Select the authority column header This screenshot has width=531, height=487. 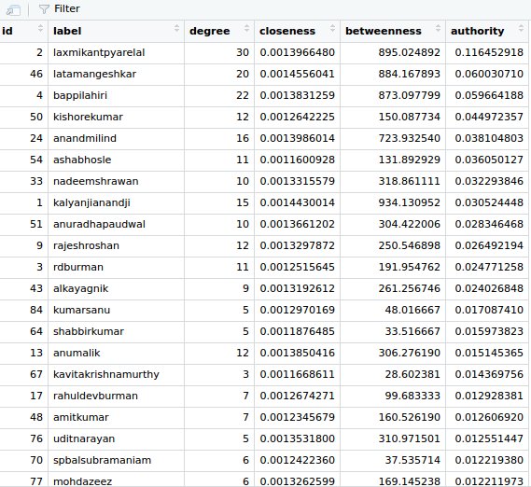coord(478,31)
